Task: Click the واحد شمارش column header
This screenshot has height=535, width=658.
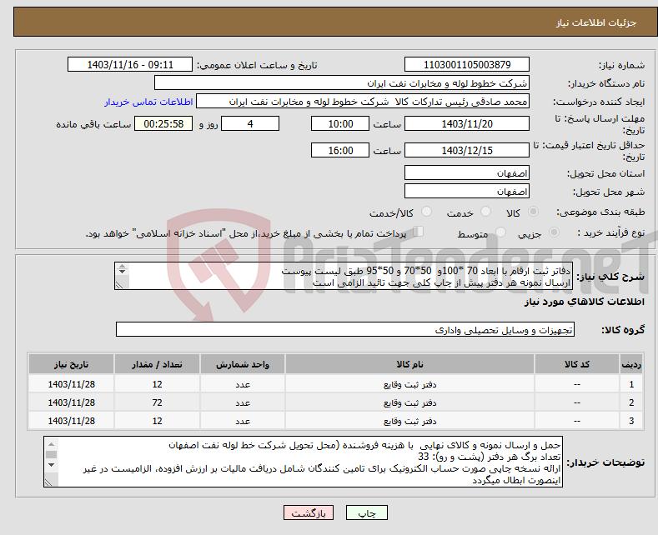Action: (x=243, y=364)
